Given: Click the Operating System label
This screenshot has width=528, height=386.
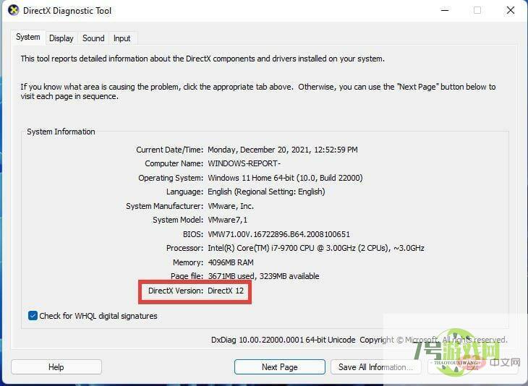Looking at the screenshot, I should pos(171,178).
